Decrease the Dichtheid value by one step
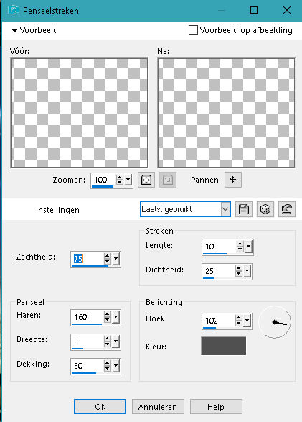This screenshot has width=302, height=422. tap(238, 274)
